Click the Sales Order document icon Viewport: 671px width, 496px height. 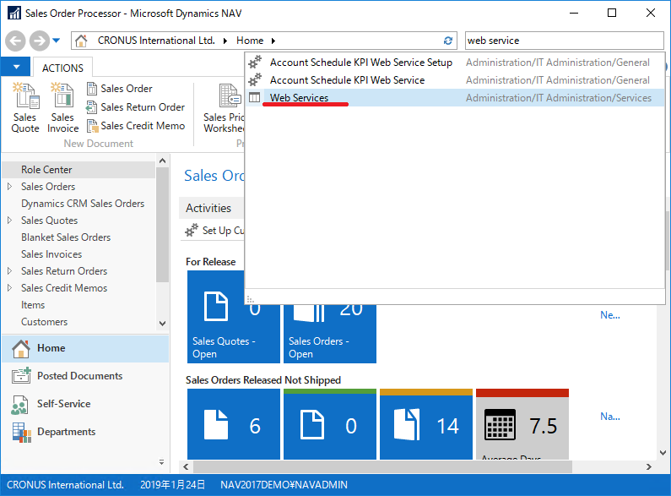click(x=93, y=89)
